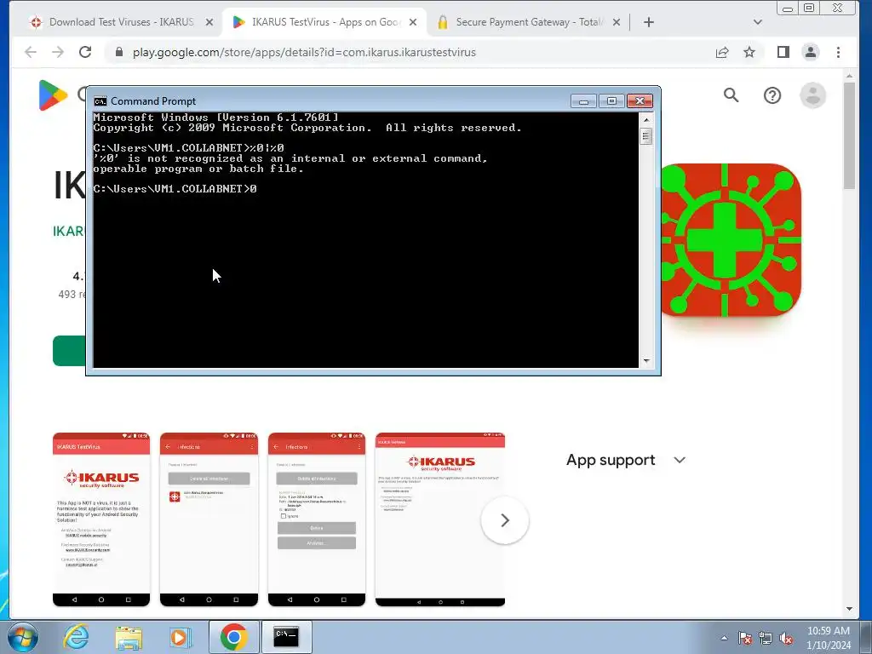Viewport: 872px width, 654px height.
Task: Click the browser forward arrow
Action: (58, 52)
